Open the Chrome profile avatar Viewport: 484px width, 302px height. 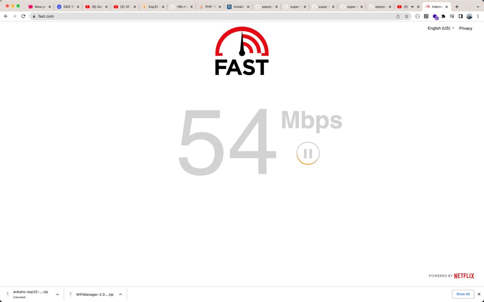click(x=469, y=16)
